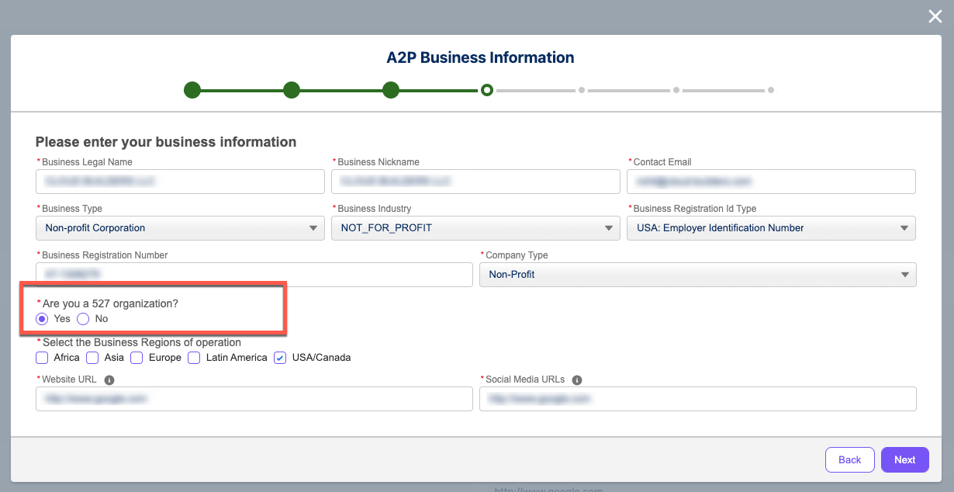Check the Europe business region checkbox

(x=137, y=357)
